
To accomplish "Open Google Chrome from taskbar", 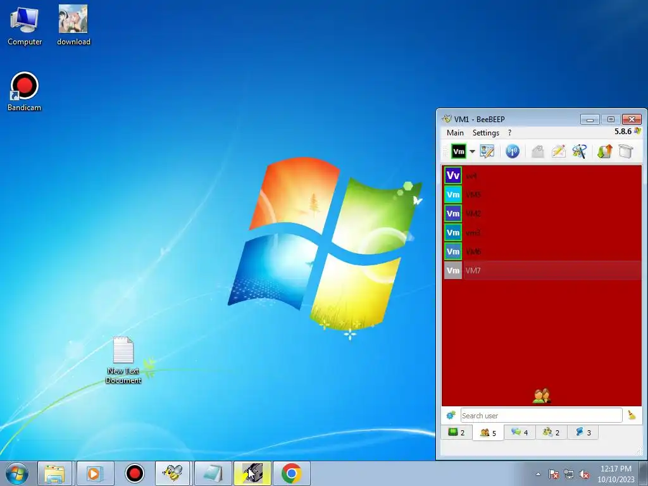I will pyautogui.click(x=291, y=473).
